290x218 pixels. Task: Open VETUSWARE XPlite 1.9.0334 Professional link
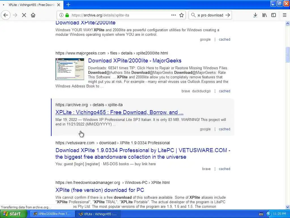click(x=143, y=154)
